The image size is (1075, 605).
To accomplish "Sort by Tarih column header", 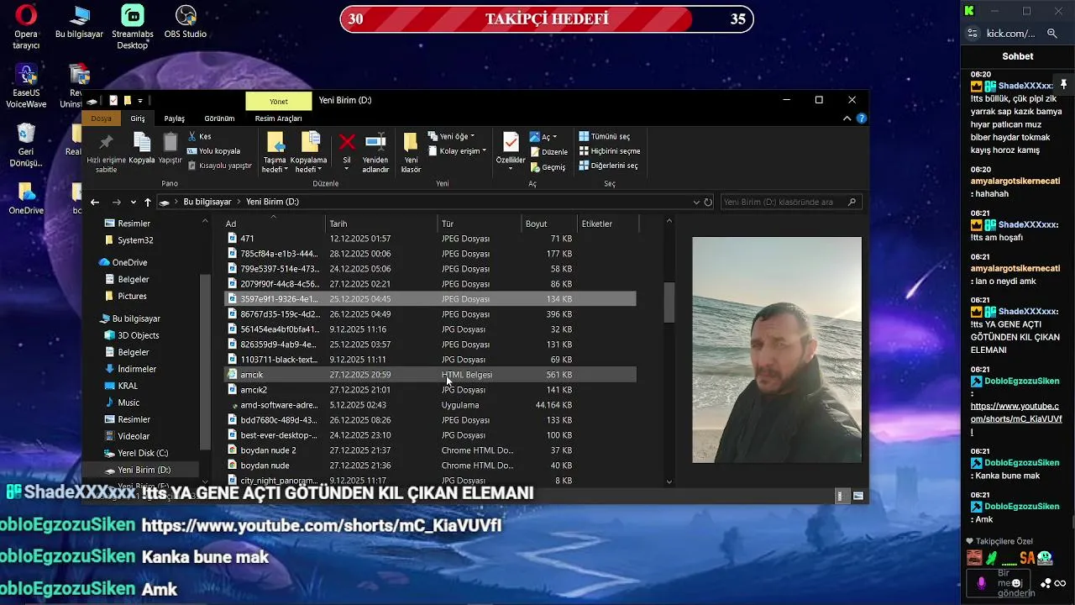I will 382,224.
